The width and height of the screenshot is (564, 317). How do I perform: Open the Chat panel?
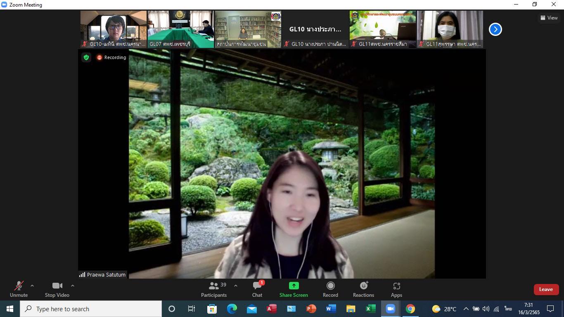click(257, 289)
